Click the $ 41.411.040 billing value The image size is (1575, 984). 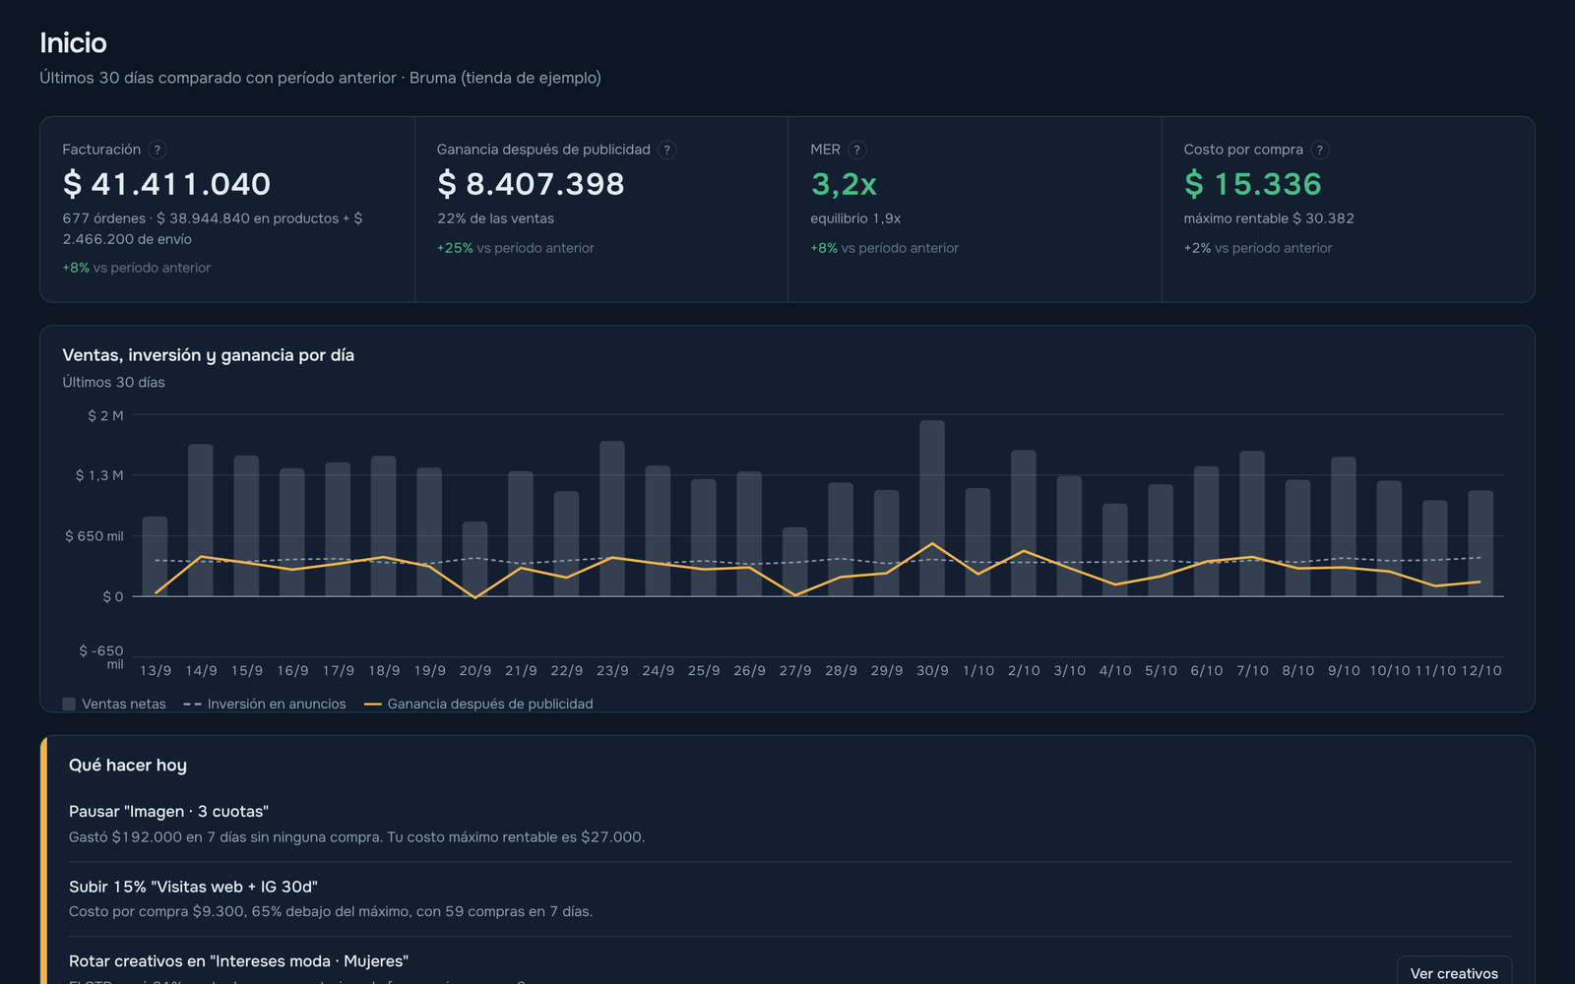coord(166,184)
